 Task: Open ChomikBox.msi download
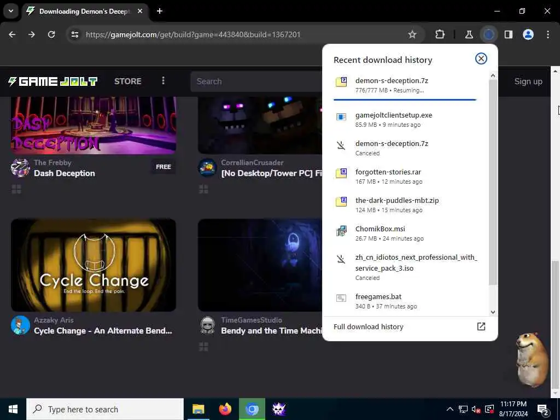(405, 233)
